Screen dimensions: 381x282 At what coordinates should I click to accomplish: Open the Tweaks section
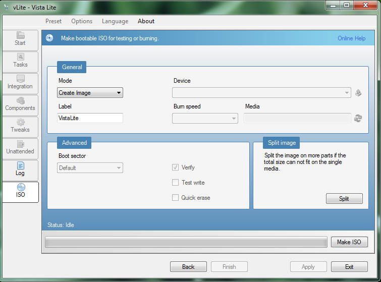click(20, 126)
